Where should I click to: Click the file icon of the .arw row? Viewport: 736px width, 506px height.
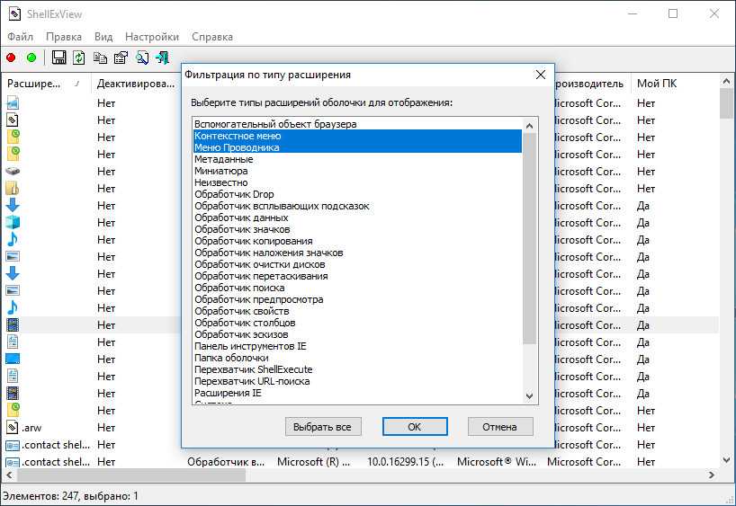click(13, 427)
